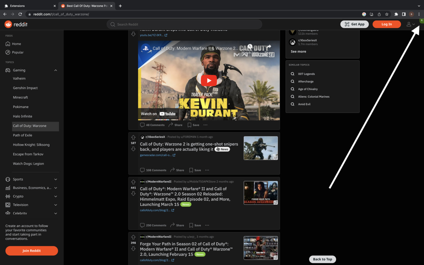The height and width of the screenshot is (265, 424).
Task: Open the three-dots menu under Kevin Durant post
Action: pos(205,125)
